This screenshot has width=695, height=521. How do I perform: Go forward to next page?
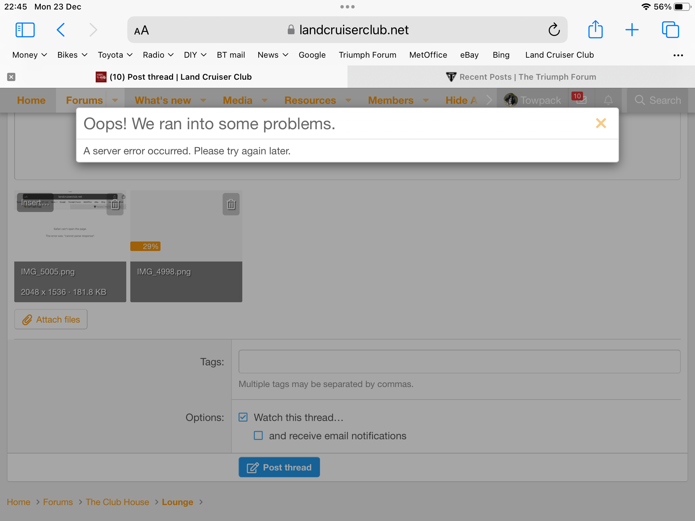[93, 30]
